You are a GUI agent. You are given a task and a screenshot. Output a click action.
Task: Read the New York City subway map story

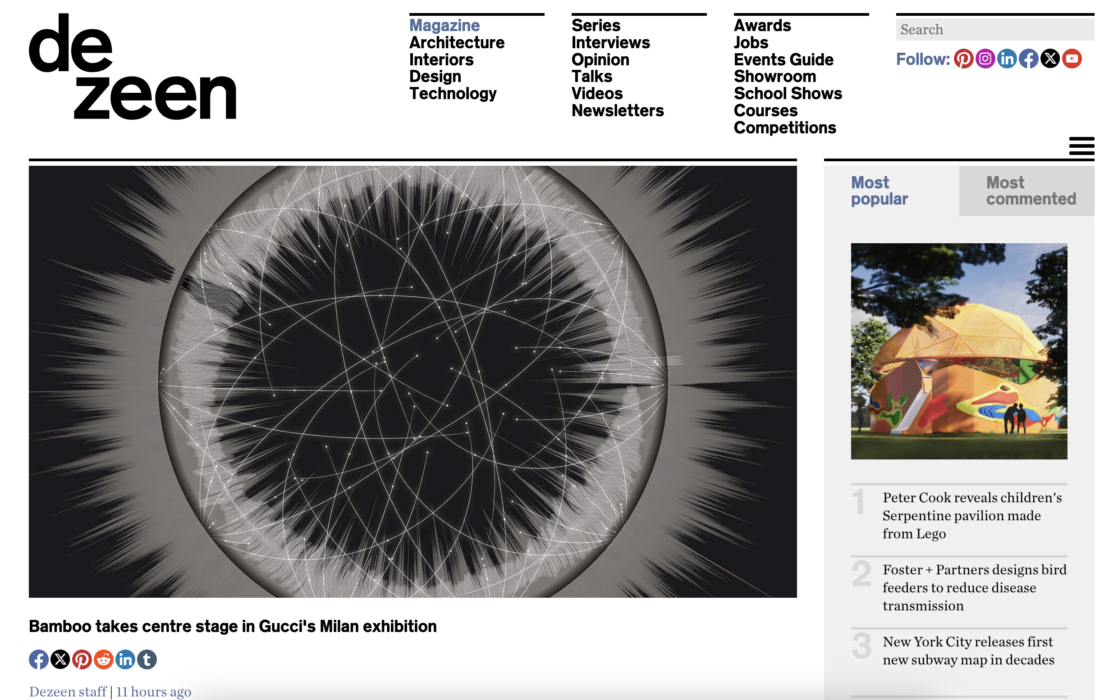click(968, 651)
